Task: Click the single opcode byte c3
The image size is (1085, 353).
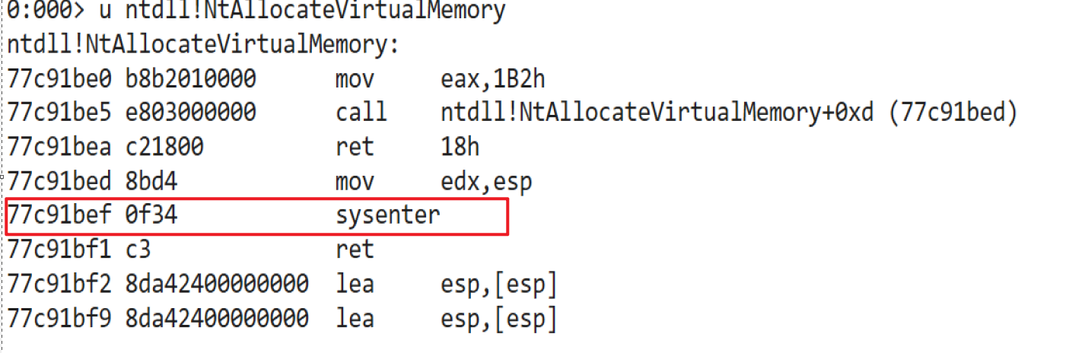Action: tap(137, 250)
